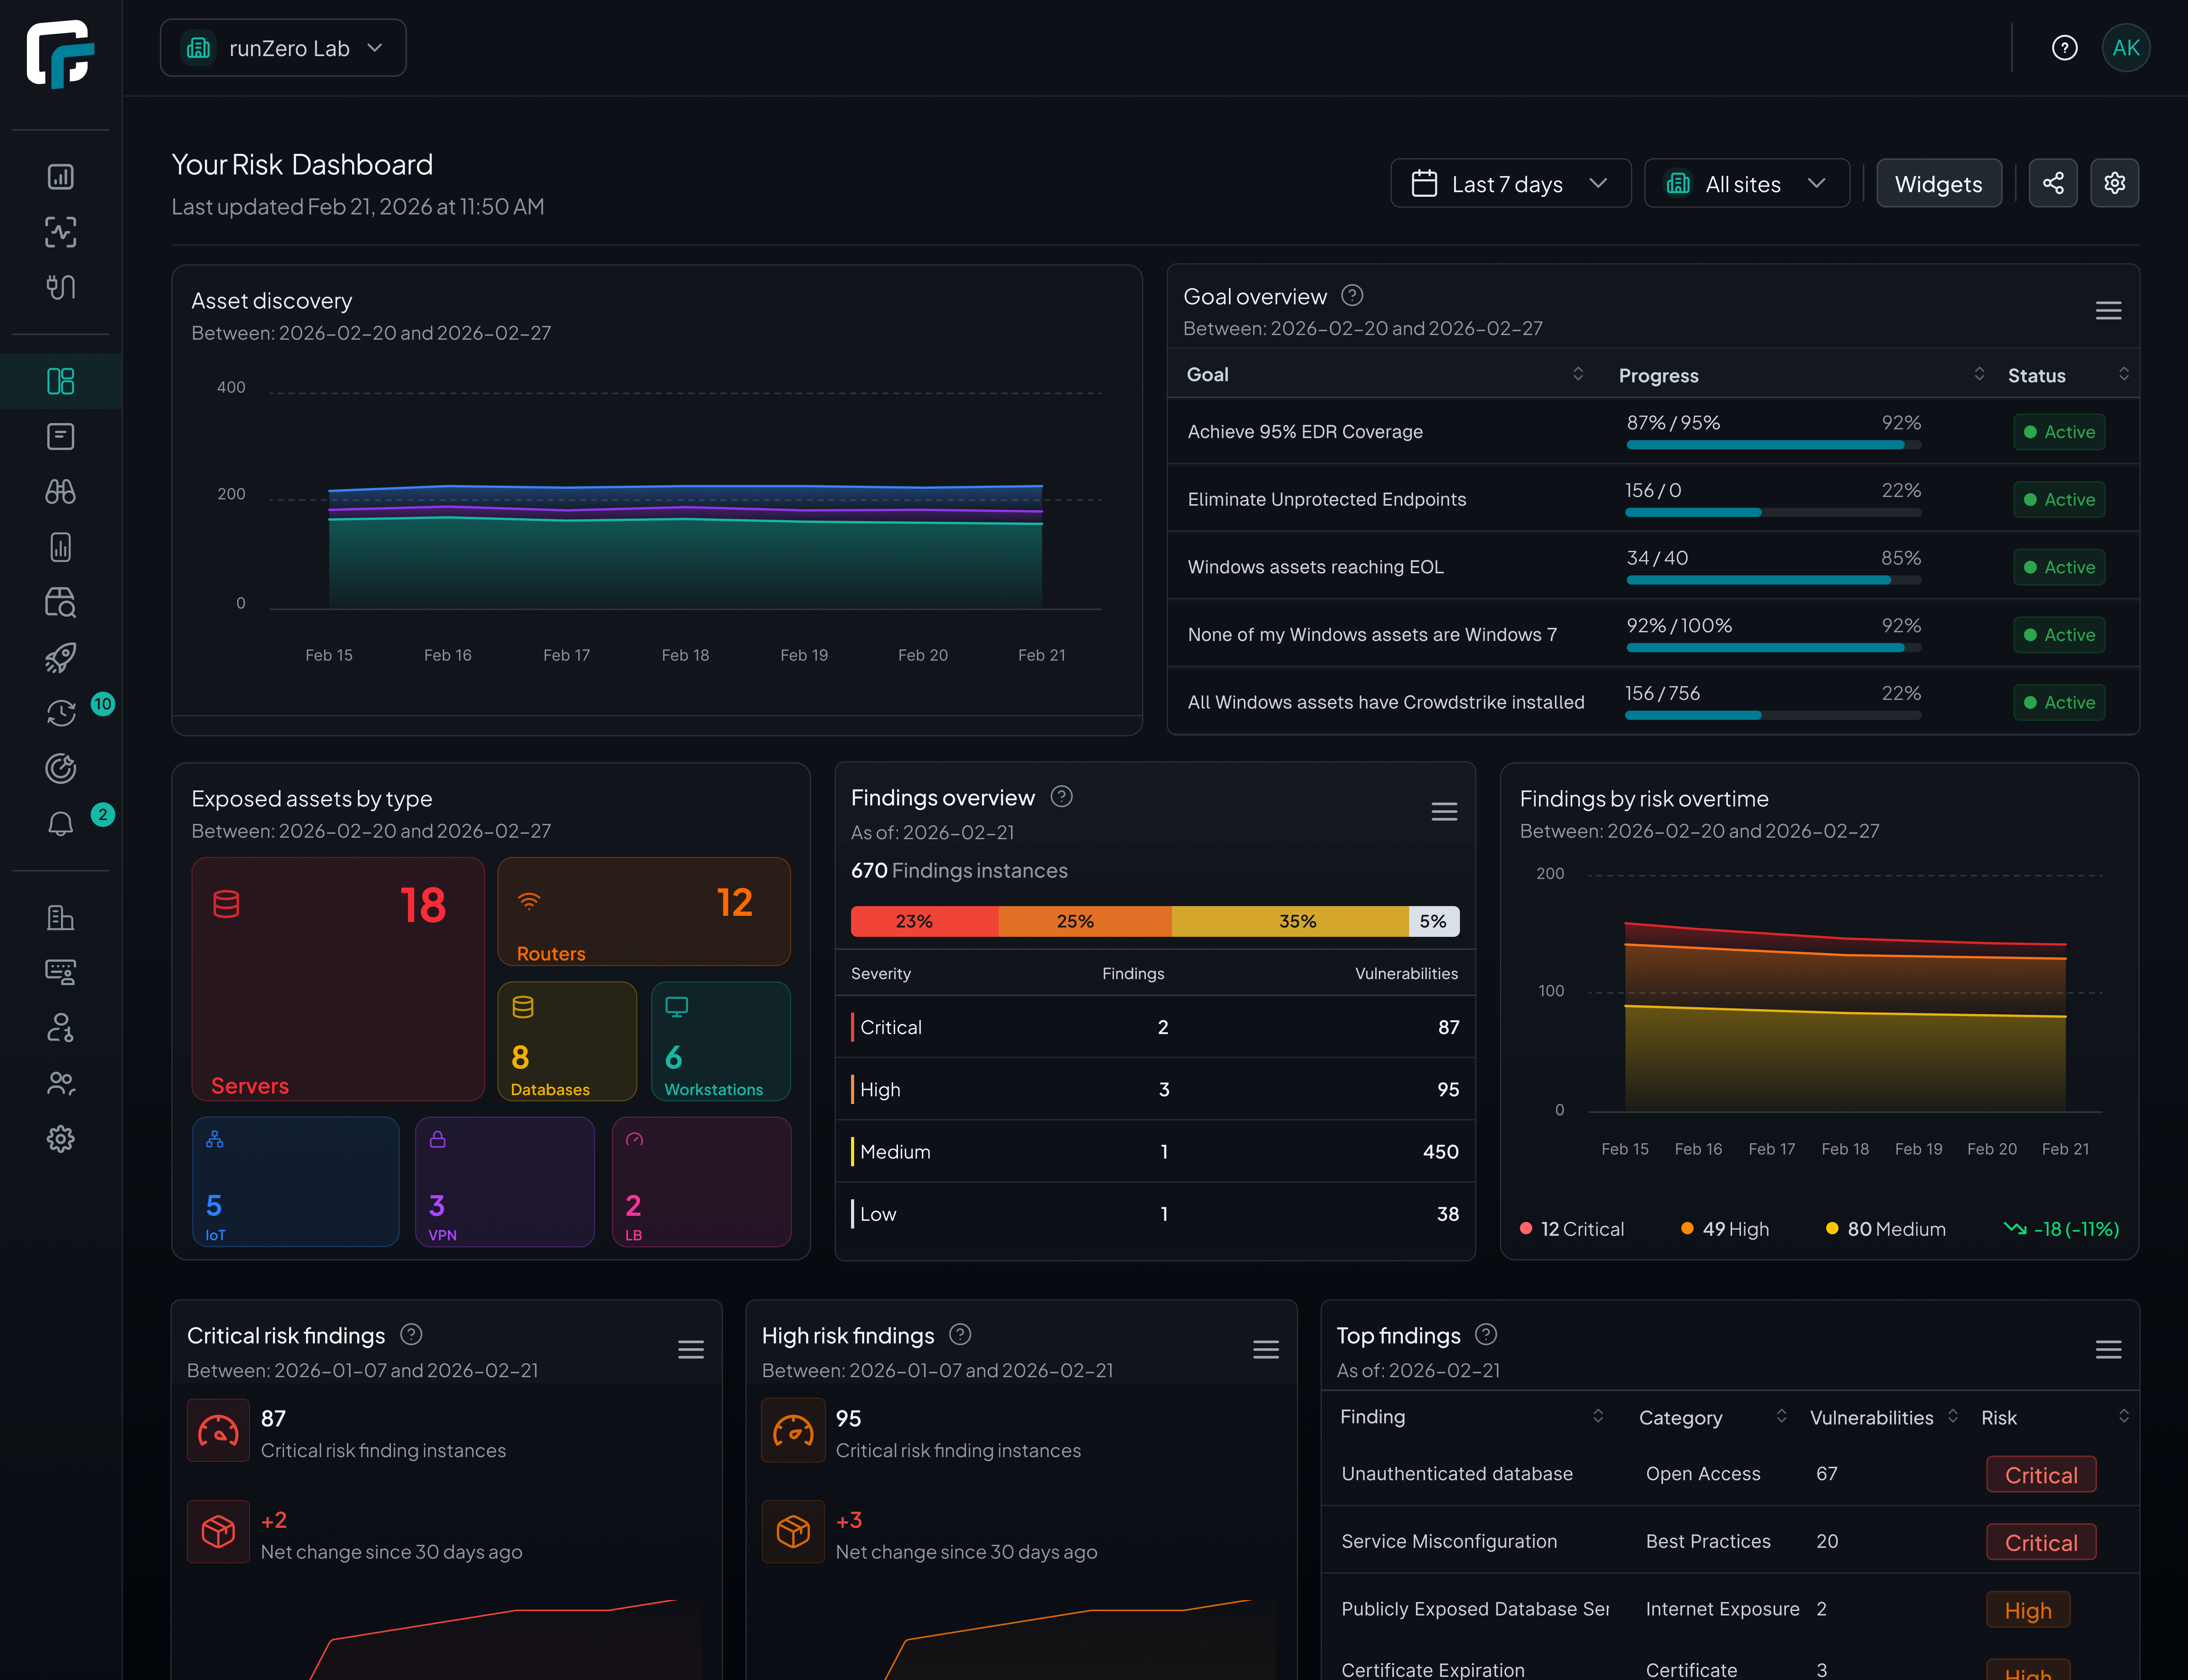
Task: Sort by Progress column
Action: 1979,374
